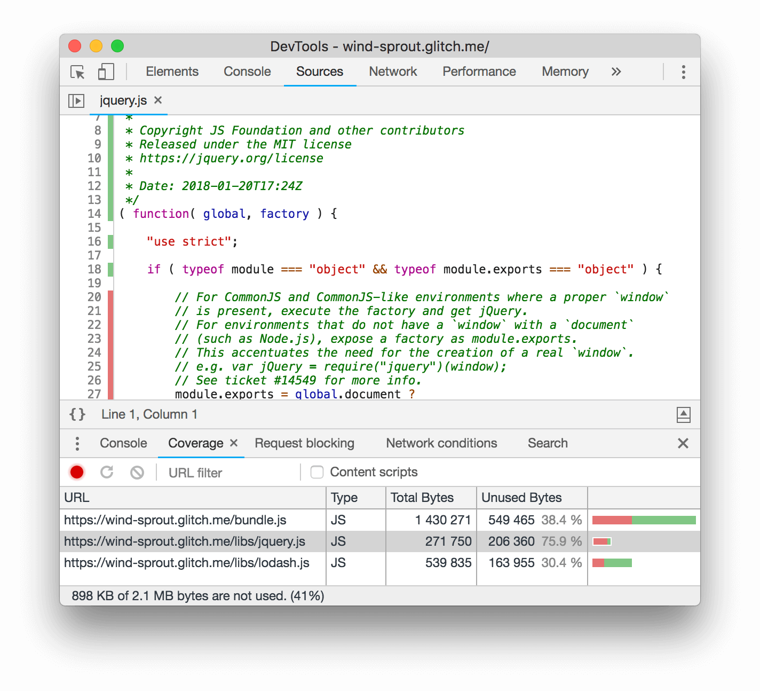Click the jquery.js usage bar
This screenshot has height=691, width=760.
[x=602, y=541]
